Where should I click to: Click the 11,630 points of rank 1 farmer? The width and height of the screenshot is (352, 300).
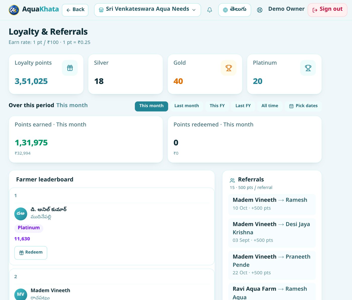22,239
